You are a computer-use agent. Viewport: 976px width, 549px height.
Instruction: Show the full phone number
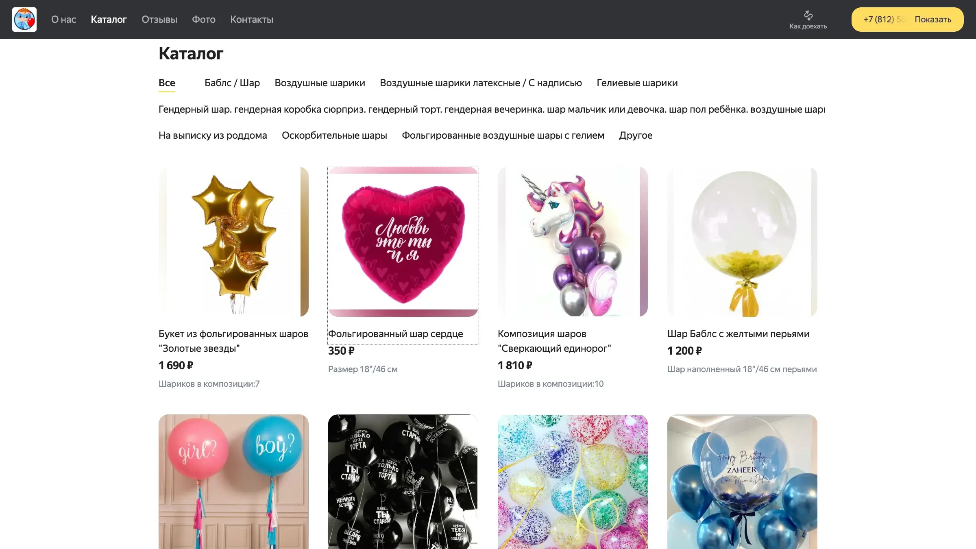[x=932, y=20]
